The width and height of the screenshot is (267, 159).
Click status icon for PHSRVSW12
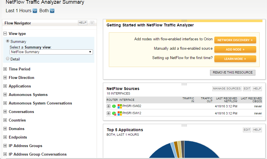tap(114, 113)
